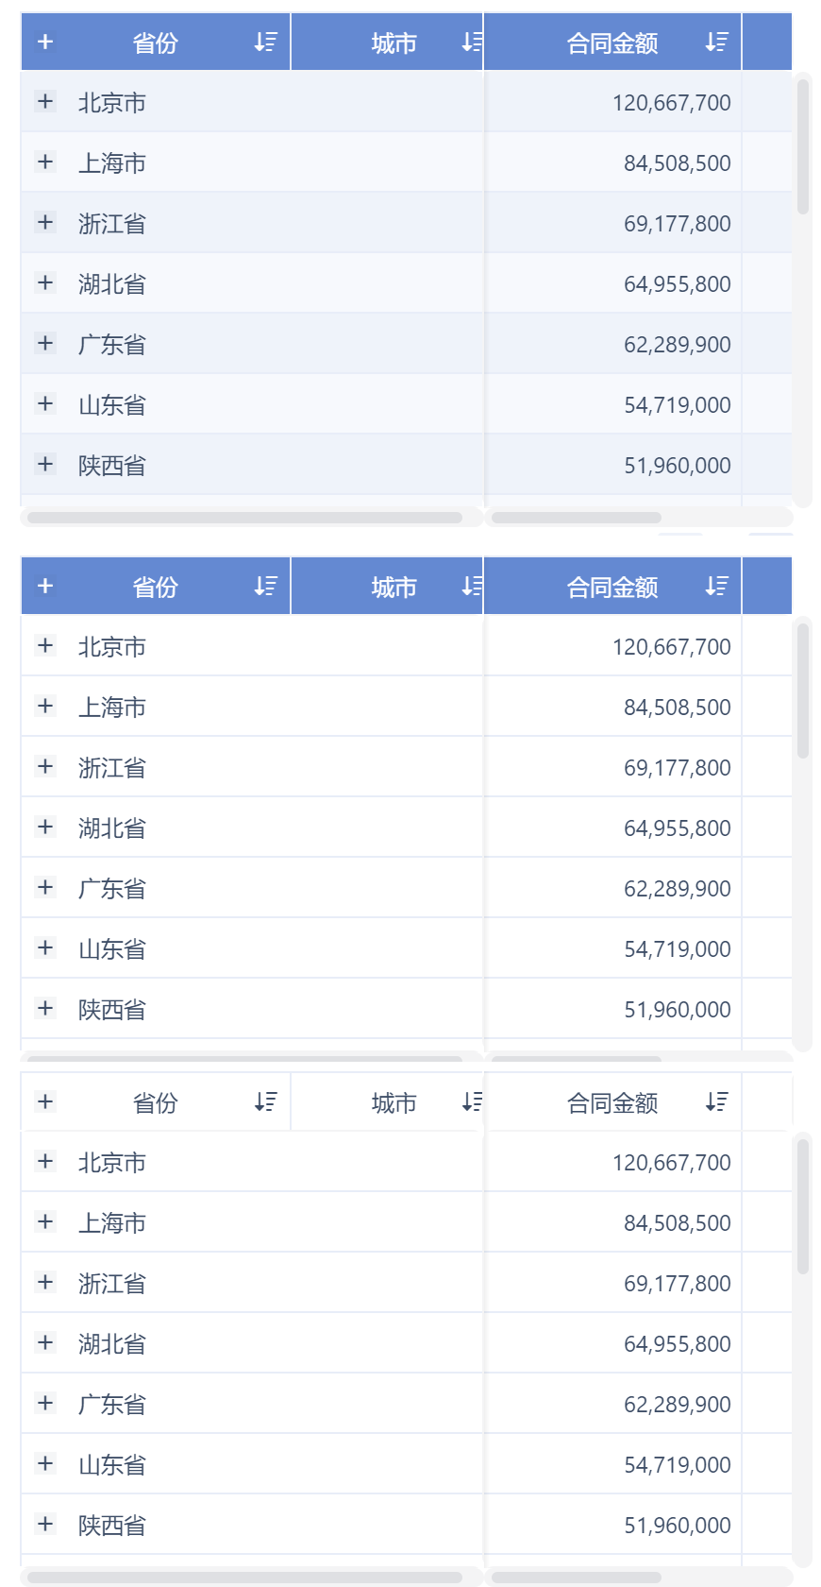Click the 合同金额 header text in the middle table
The width and height of the screenshot is (821, 1587).
(612, 588)
